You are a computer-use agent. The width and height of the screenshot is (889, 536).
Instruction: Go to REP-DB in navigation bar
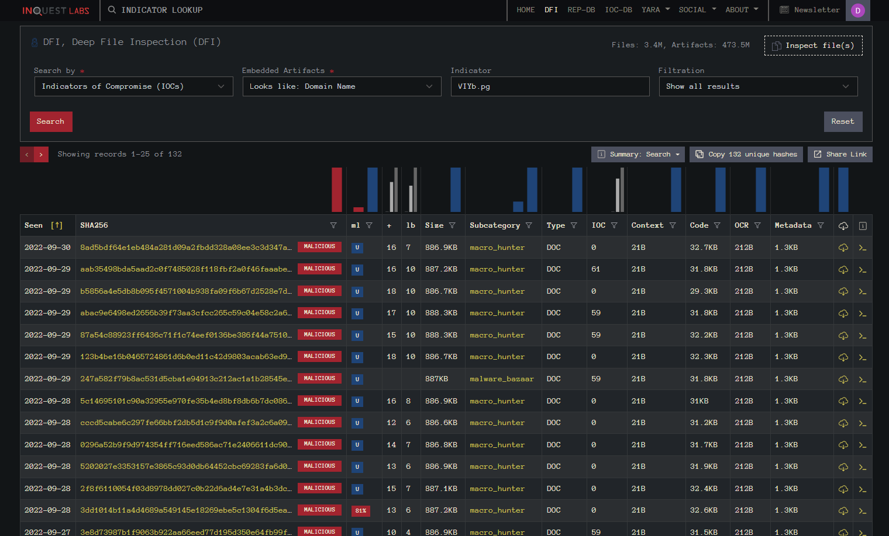coord(581,10)
